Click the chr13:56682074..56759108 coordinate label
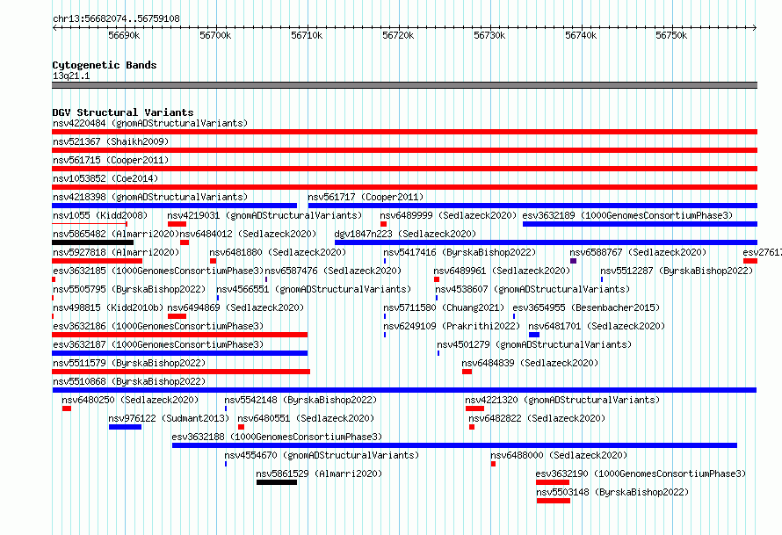Image resolution: width=782 pixels, height=535 pixels. point(116,19)
